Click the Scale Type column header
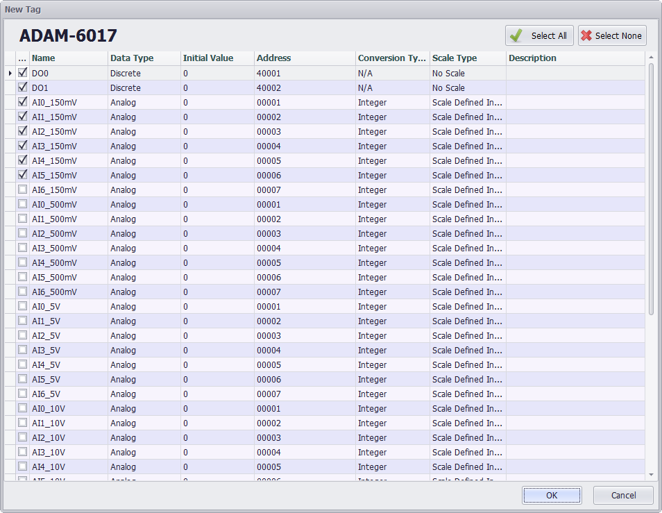Image resolution: width=662 pixels, height=513 pixels. click(x=467, y=58)
